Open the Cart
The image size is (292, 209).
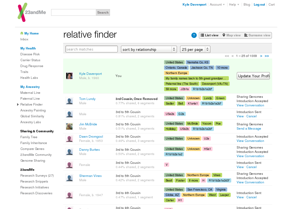(271, 5)
